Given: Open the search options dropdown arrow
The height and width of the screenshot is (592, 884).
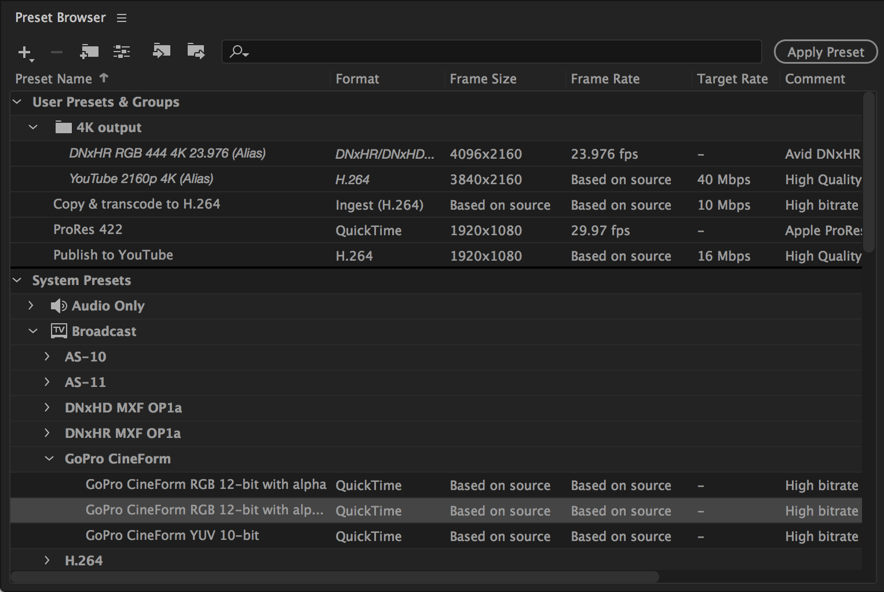Looking at the screenshot, I should click(x=246, y=54).
